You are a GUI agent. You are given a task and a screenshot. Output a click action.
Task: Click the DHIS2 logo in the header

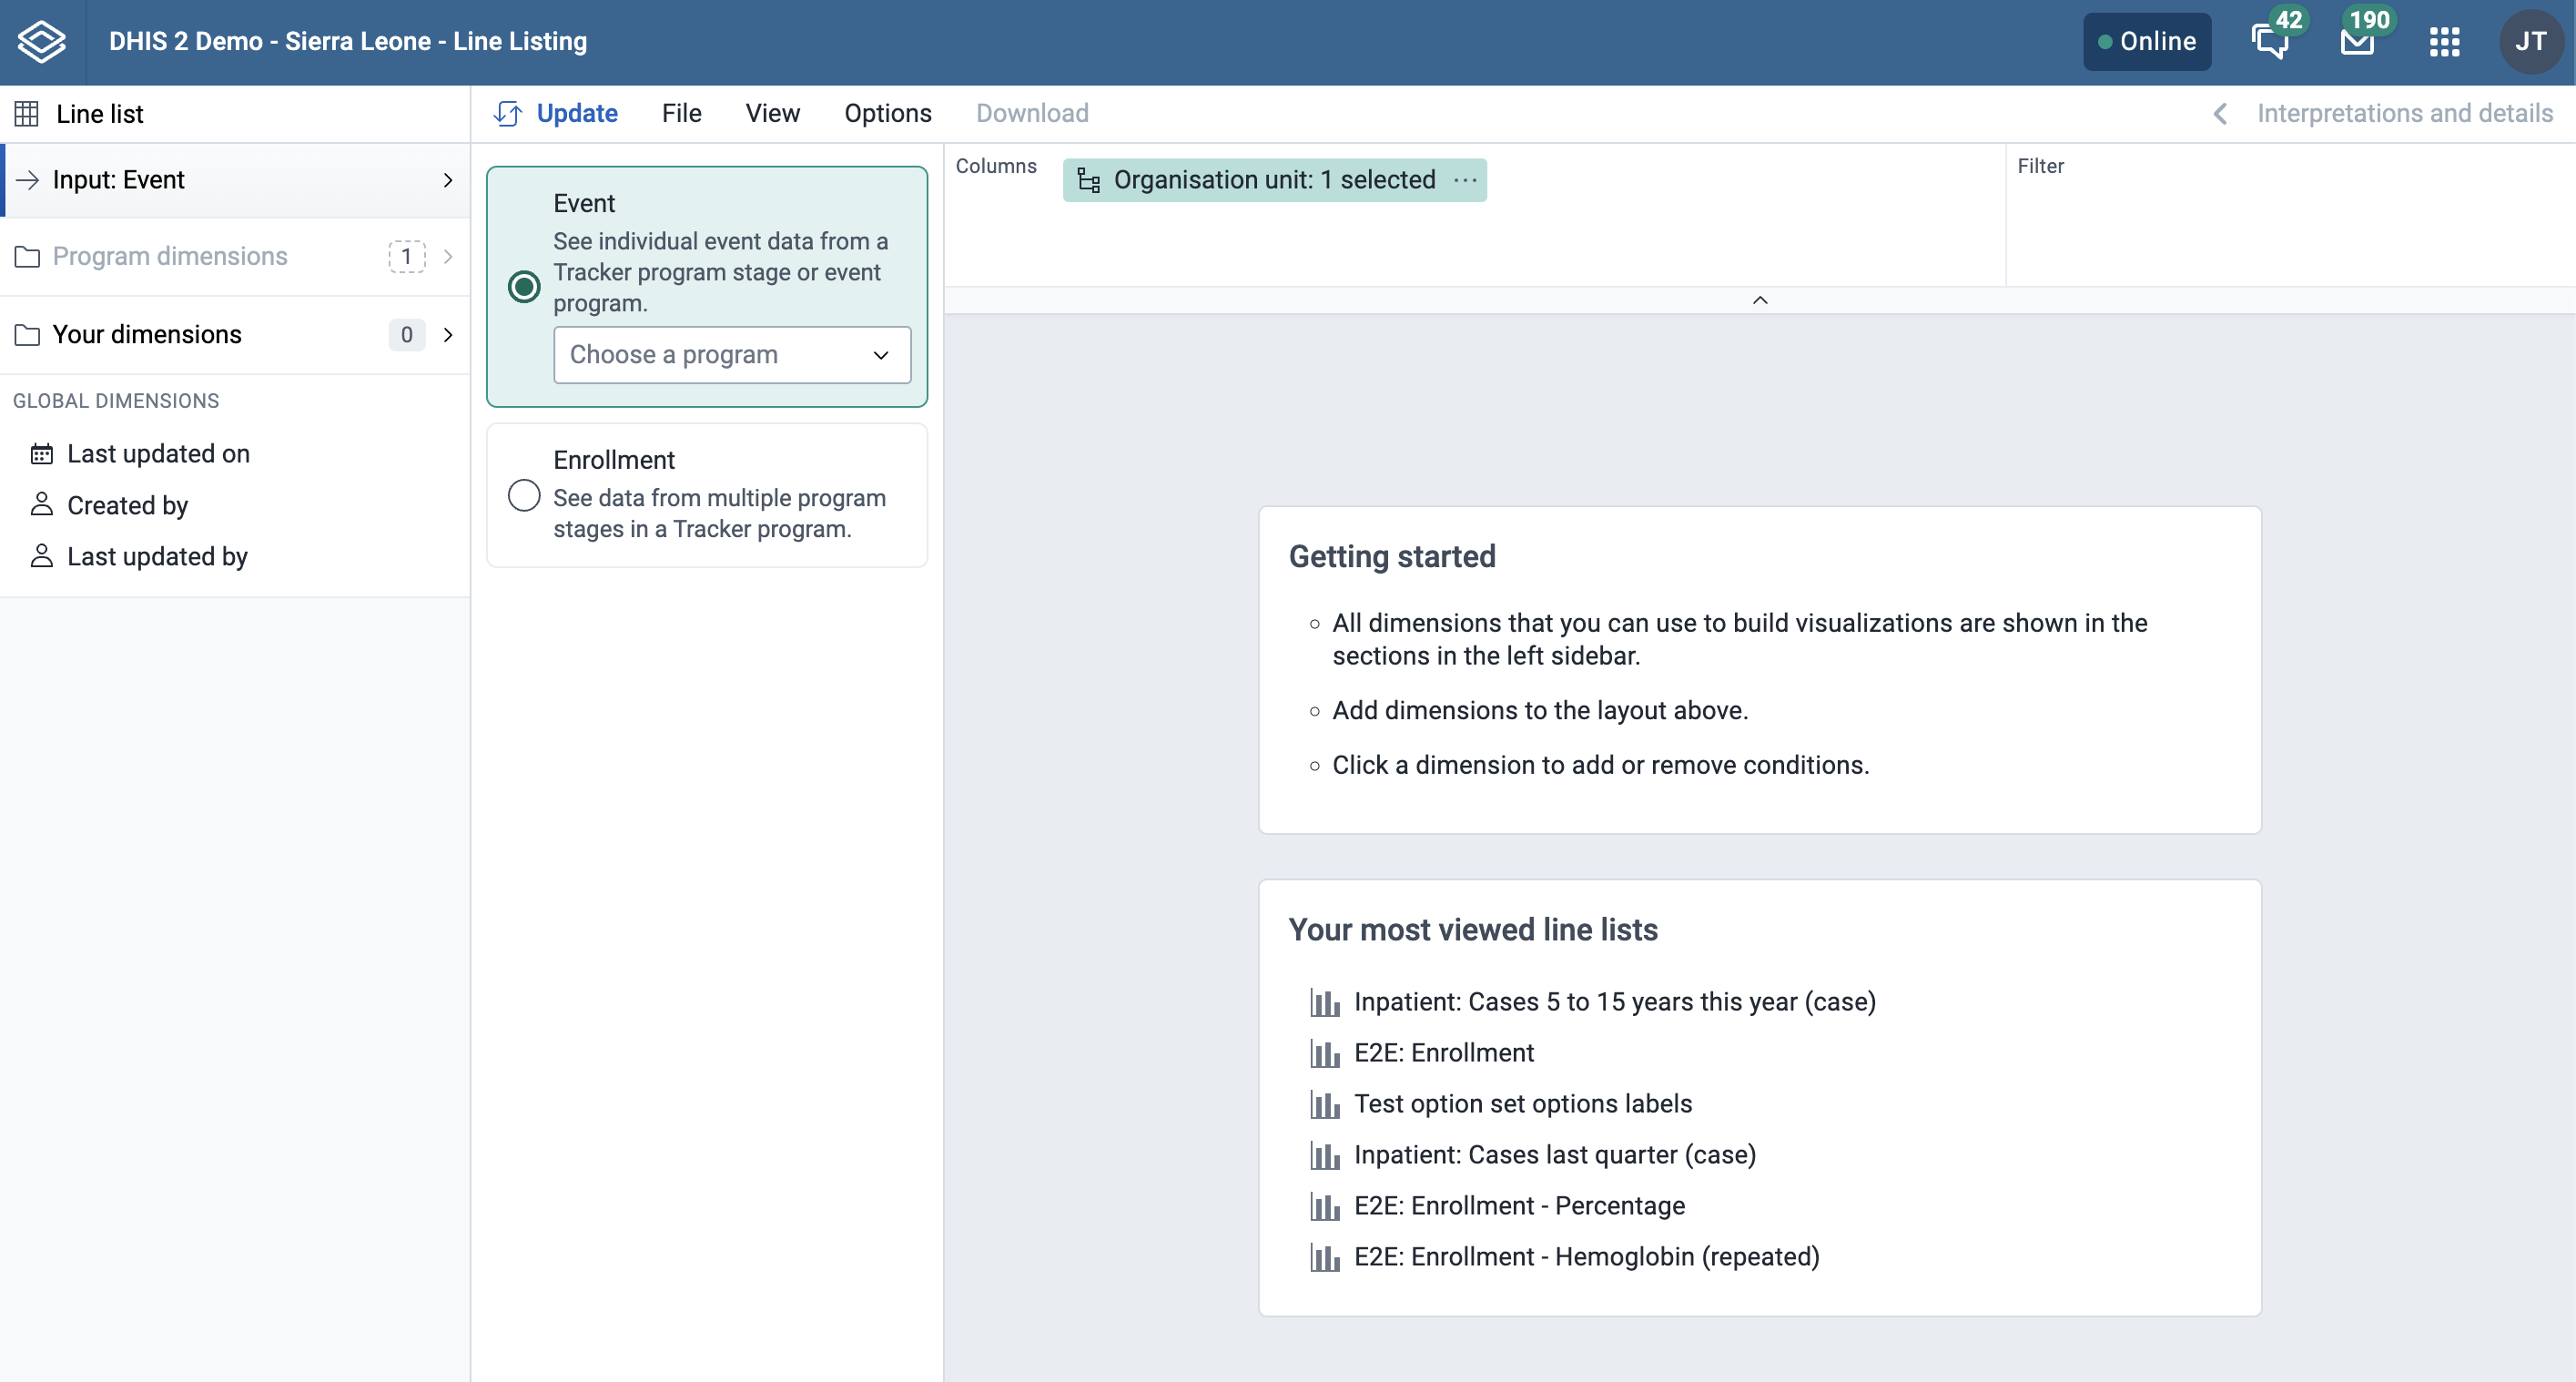[x=42, y=41]
